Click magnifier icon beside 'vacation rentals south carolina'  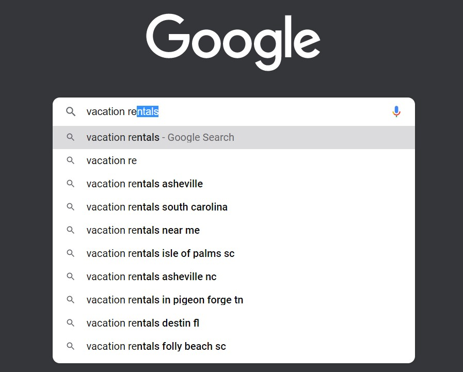tap(70, 207)
